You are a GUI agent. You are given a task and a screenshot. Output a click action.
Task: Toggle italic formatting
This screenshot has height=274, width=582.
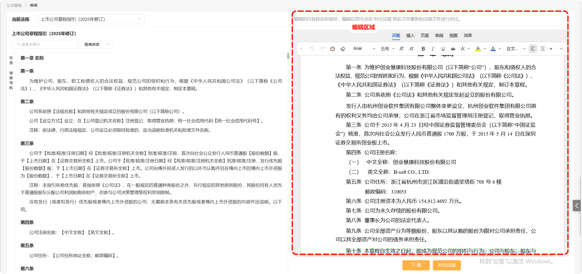point(433,49)
